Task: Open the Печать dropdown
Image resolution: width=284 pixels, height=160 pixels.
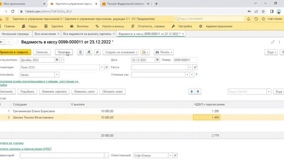Action: (x=164, y=52)
